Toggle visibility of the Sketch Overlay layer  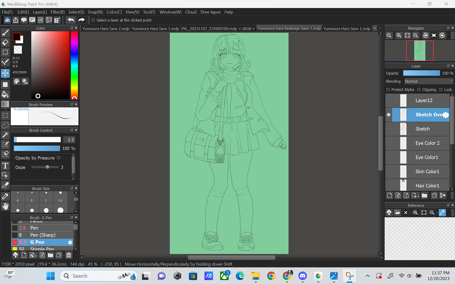[388, 115]
